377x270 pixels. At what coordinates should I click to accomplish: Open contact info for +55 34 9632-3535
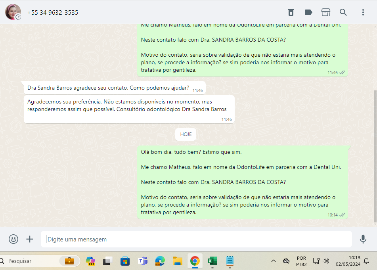(x=53, y=13)
